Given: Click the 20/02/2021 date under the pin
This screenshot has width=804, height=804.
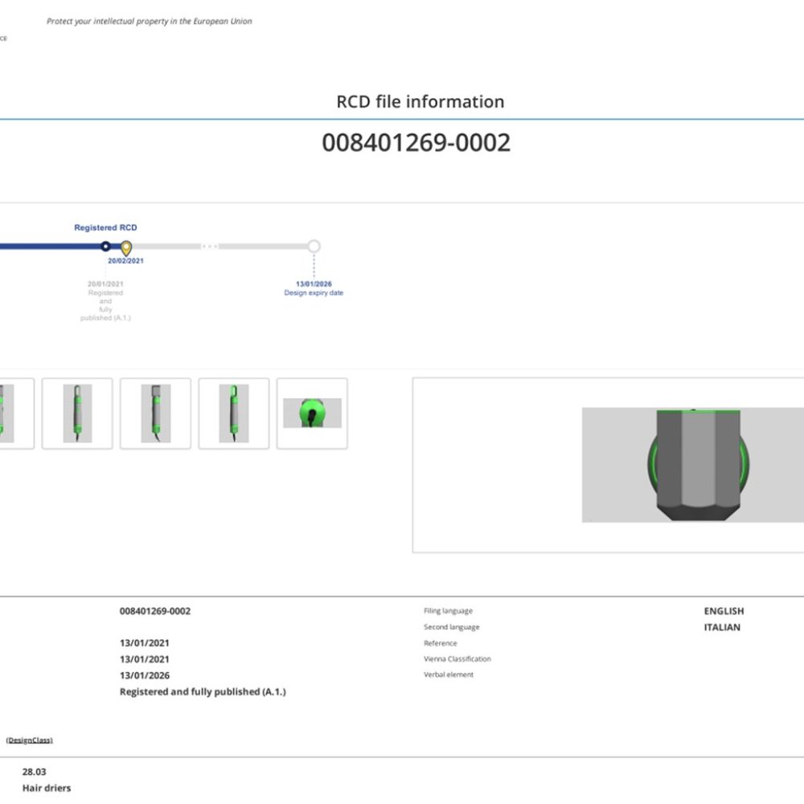Looking at the screenshot, I should (126, 261).
